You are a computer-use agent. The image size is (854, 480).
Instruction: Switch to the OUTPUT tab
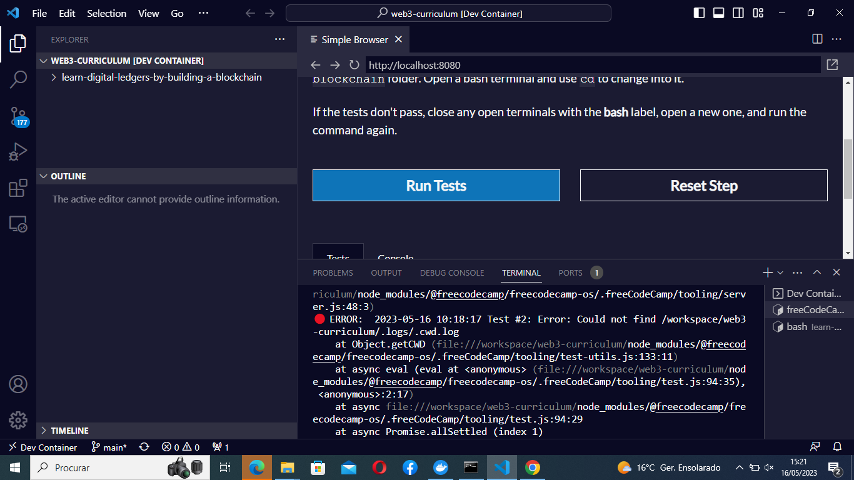click(386, 272)
